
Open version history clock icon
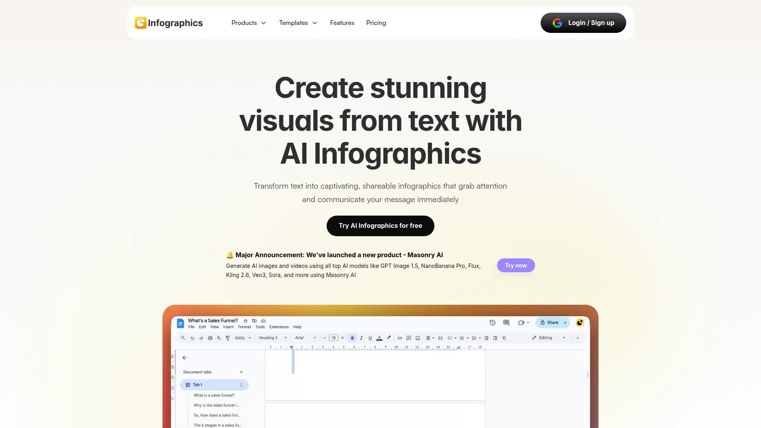click(493, 323)
